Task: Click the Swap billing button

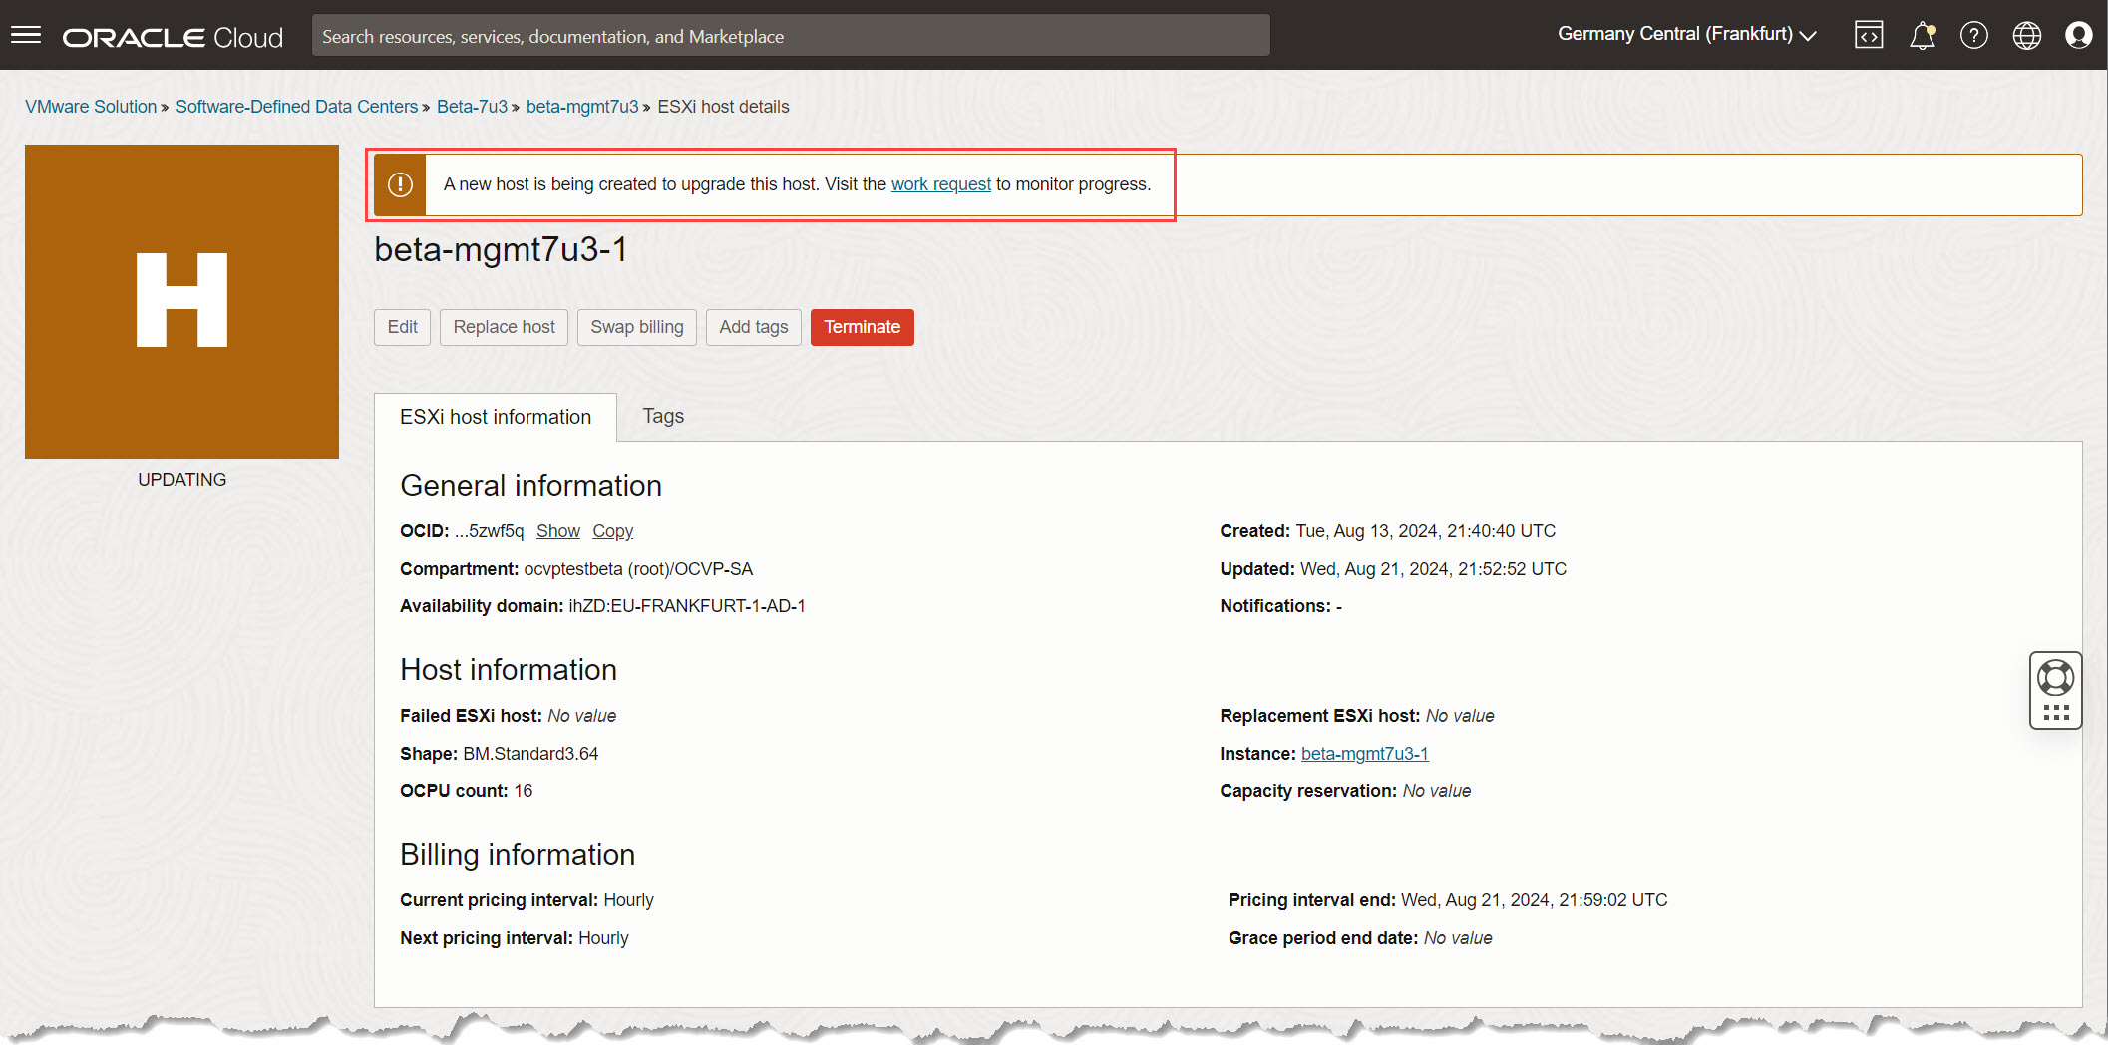Action: (x=637, y=327)
